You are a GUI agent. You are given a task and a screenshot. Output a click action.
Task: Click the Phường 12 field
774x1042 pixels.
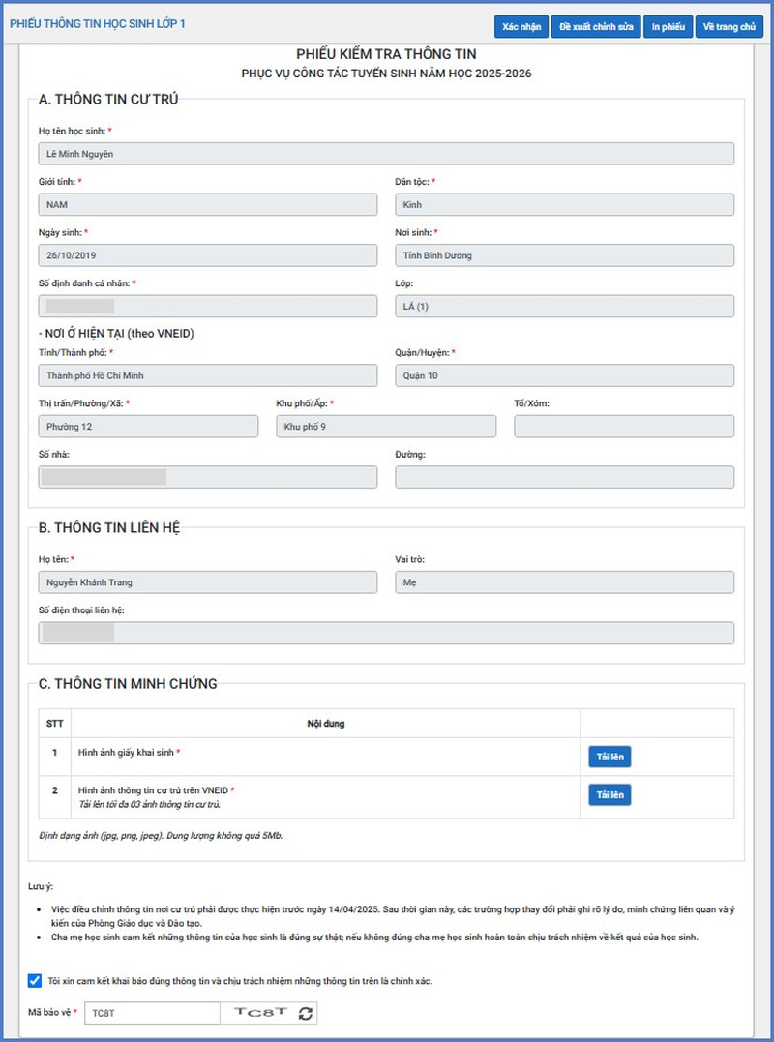pyautogui.click(x=148, y=427)
